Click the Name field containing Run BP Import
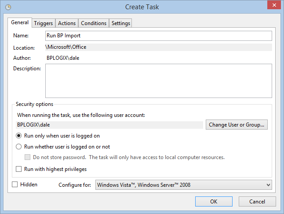Screen dimensions: 284x214 [x=158, y=36]
